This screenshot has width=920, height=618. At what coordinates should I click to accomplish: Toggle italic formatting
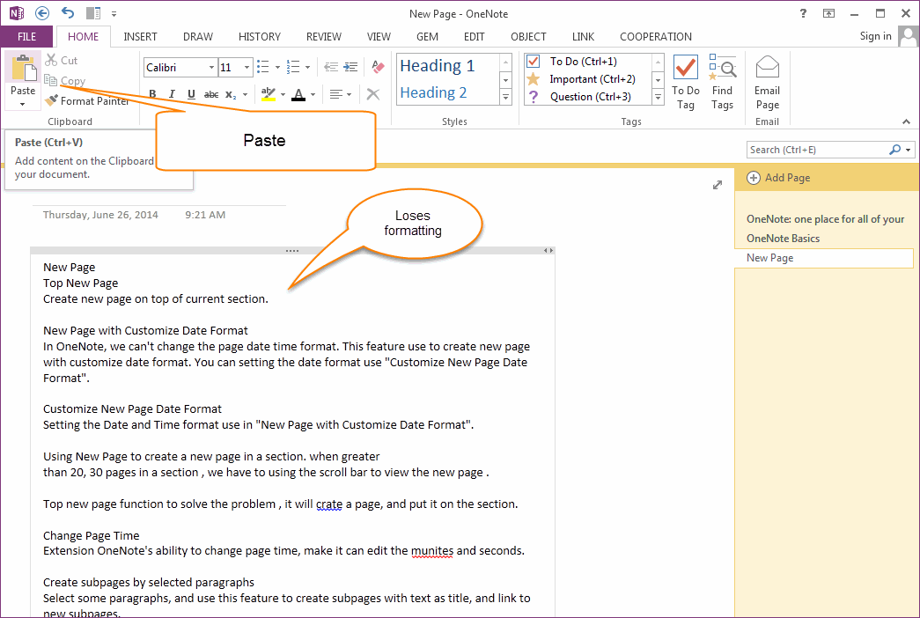172,94
